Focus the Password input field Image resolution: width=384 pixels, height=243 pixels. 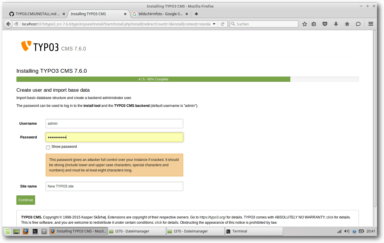pos(114,137)
